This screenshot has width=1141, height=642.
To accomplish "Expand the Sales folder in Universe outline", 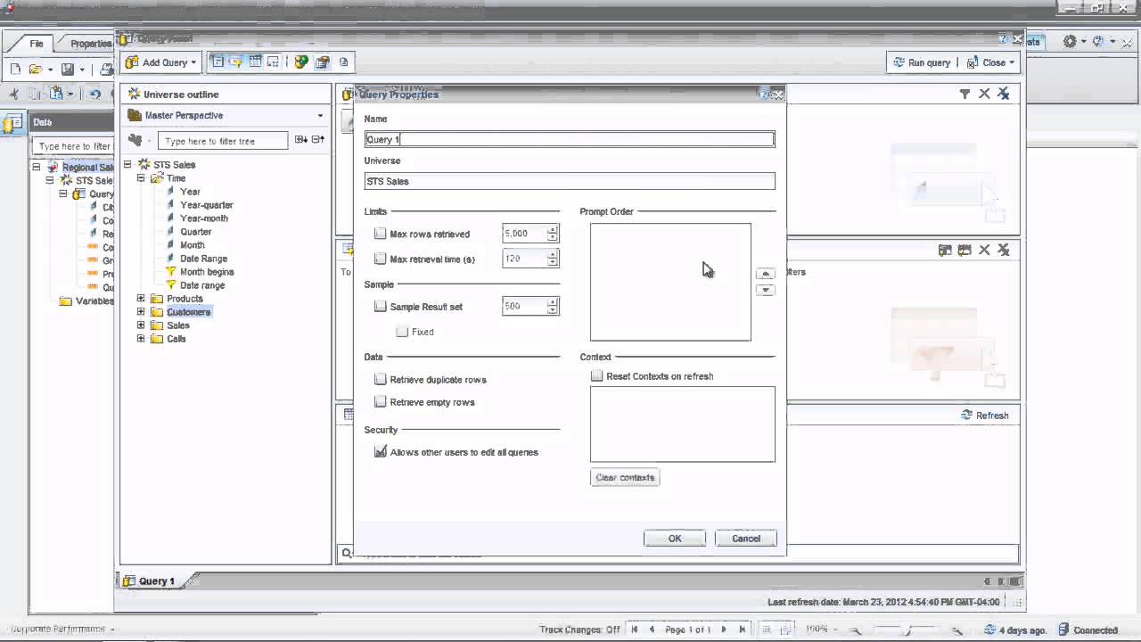I will click(140, 325).
